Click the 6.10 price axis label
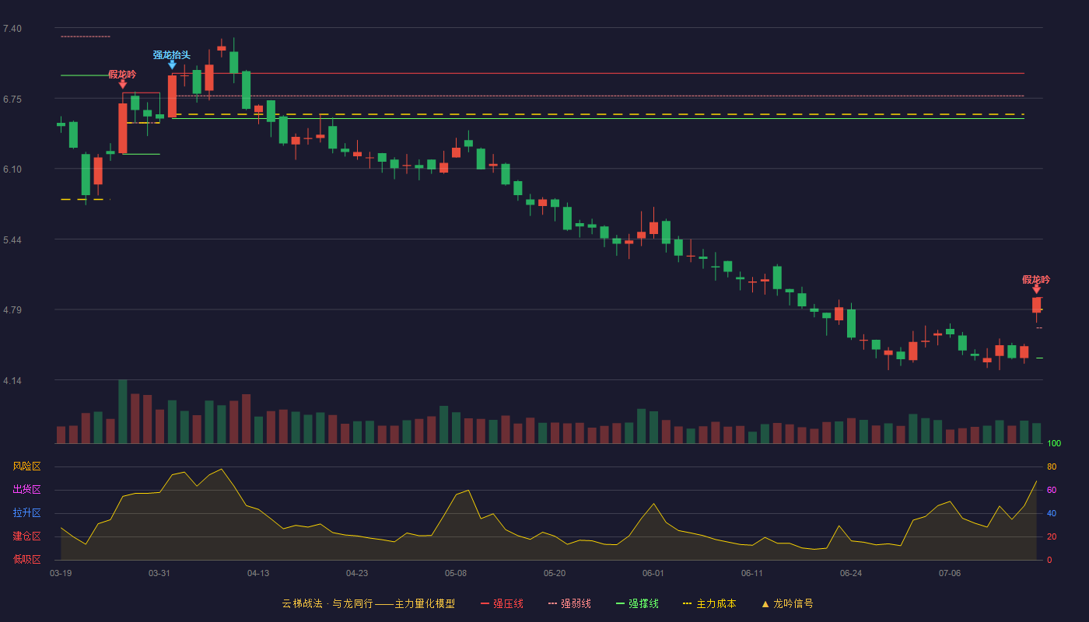The height and width of the screenshot is (622, 1089). (x=12, y=169)
